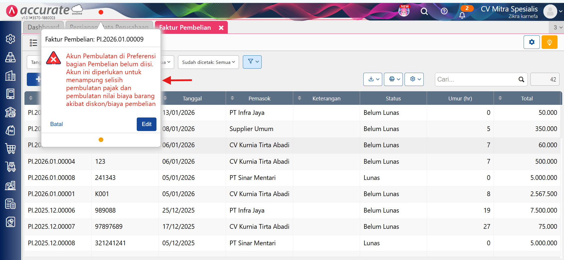564x260 pixels.
Task: Open the cash register module icon
Action: [x=10, y=57]
